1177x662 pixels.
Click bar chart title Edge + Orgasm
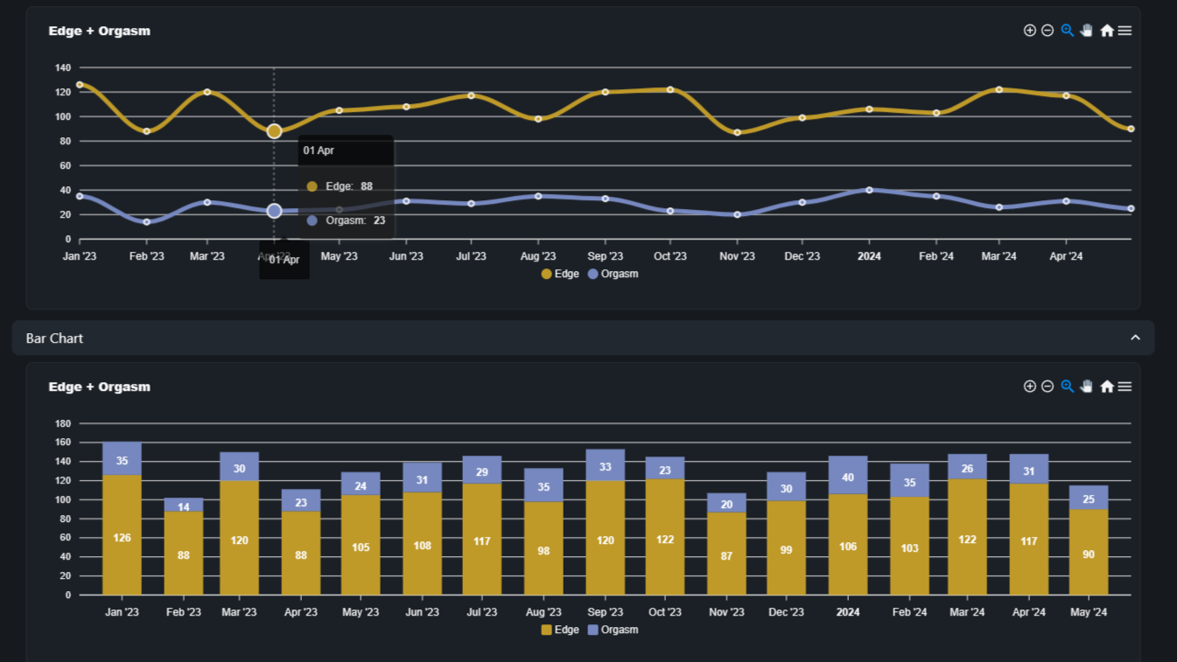(x=100, y=387)
